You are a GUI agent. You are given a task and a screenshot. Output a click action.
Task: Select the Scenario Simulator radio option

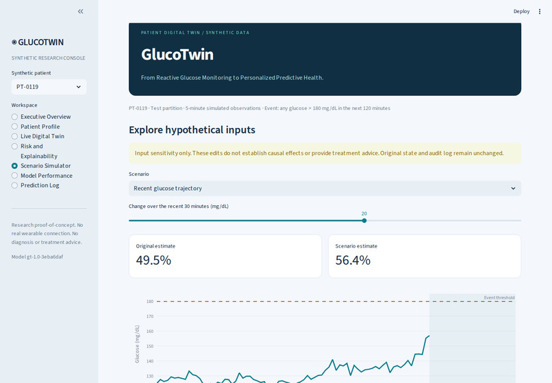(x=42, y=166)
